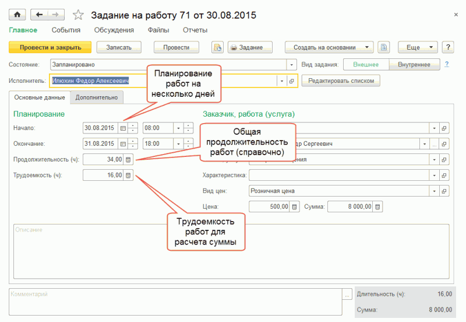Open calculator for Трудоемкость field

pos(129,175)
